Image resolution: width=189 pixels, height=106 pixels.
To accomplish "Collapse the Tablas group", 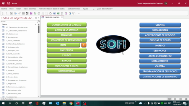I will [x=35, y=24].
